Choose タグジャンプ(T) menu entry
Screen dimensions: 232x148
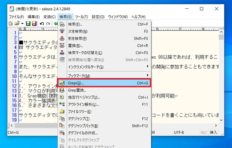point(105,119)
